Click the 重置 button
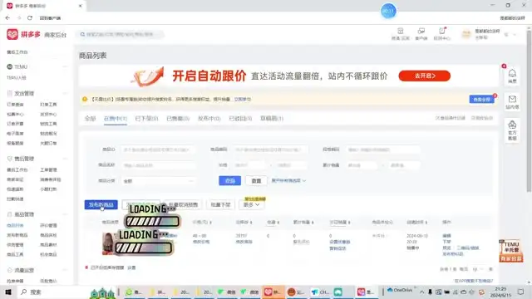Viewport: 532px width, 299px height. pyautogui.click(x=256, y=181)
